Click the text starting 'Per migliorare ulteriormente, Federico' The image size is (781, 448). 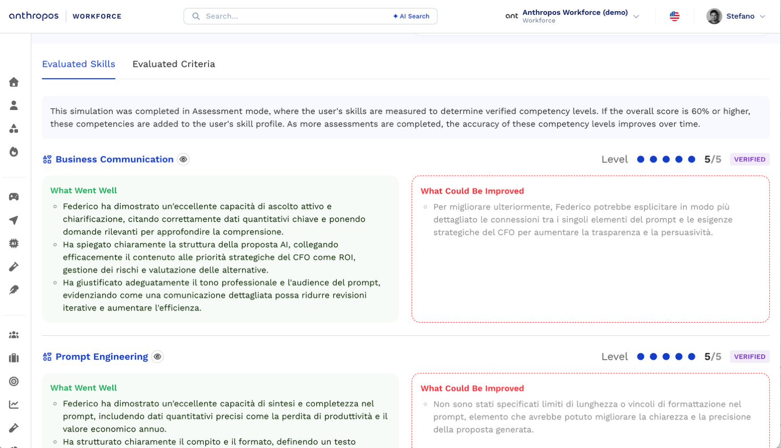pos(583,219)
